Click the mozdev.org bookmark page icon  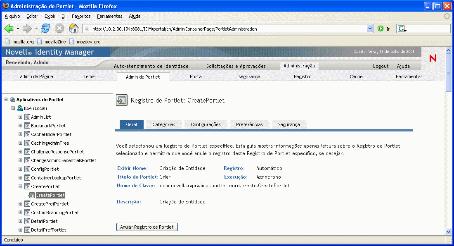72,41
